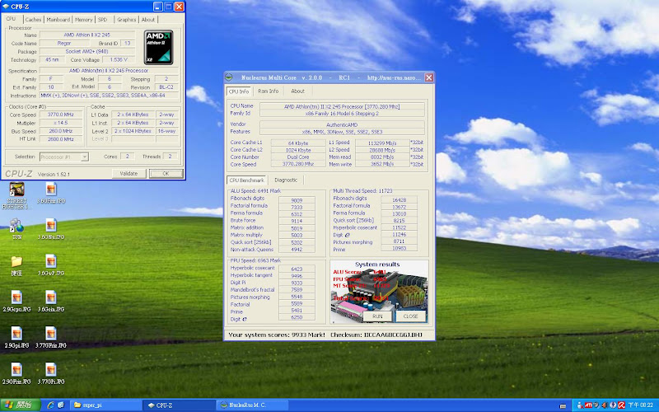Click the RUN button in Nuclearus
This screenshot has height=412, width=659.
coord(377,316)
